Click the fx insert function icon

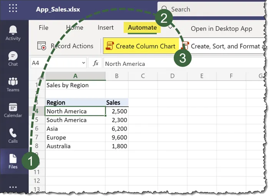coord(95,63)
